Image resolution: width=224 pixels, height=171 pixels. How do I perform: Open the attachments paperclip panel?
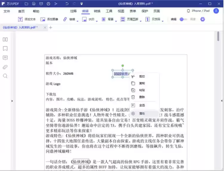click(x=5, y=67)
